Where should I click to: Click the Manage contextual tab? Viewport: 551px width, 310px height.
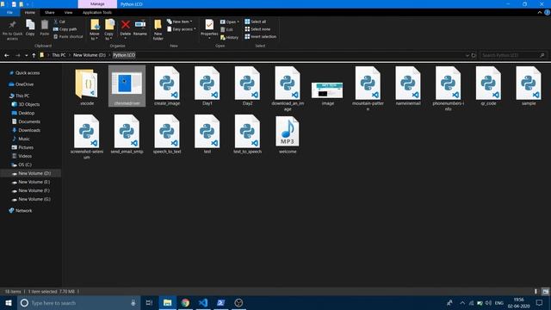[x=97, y=3]
